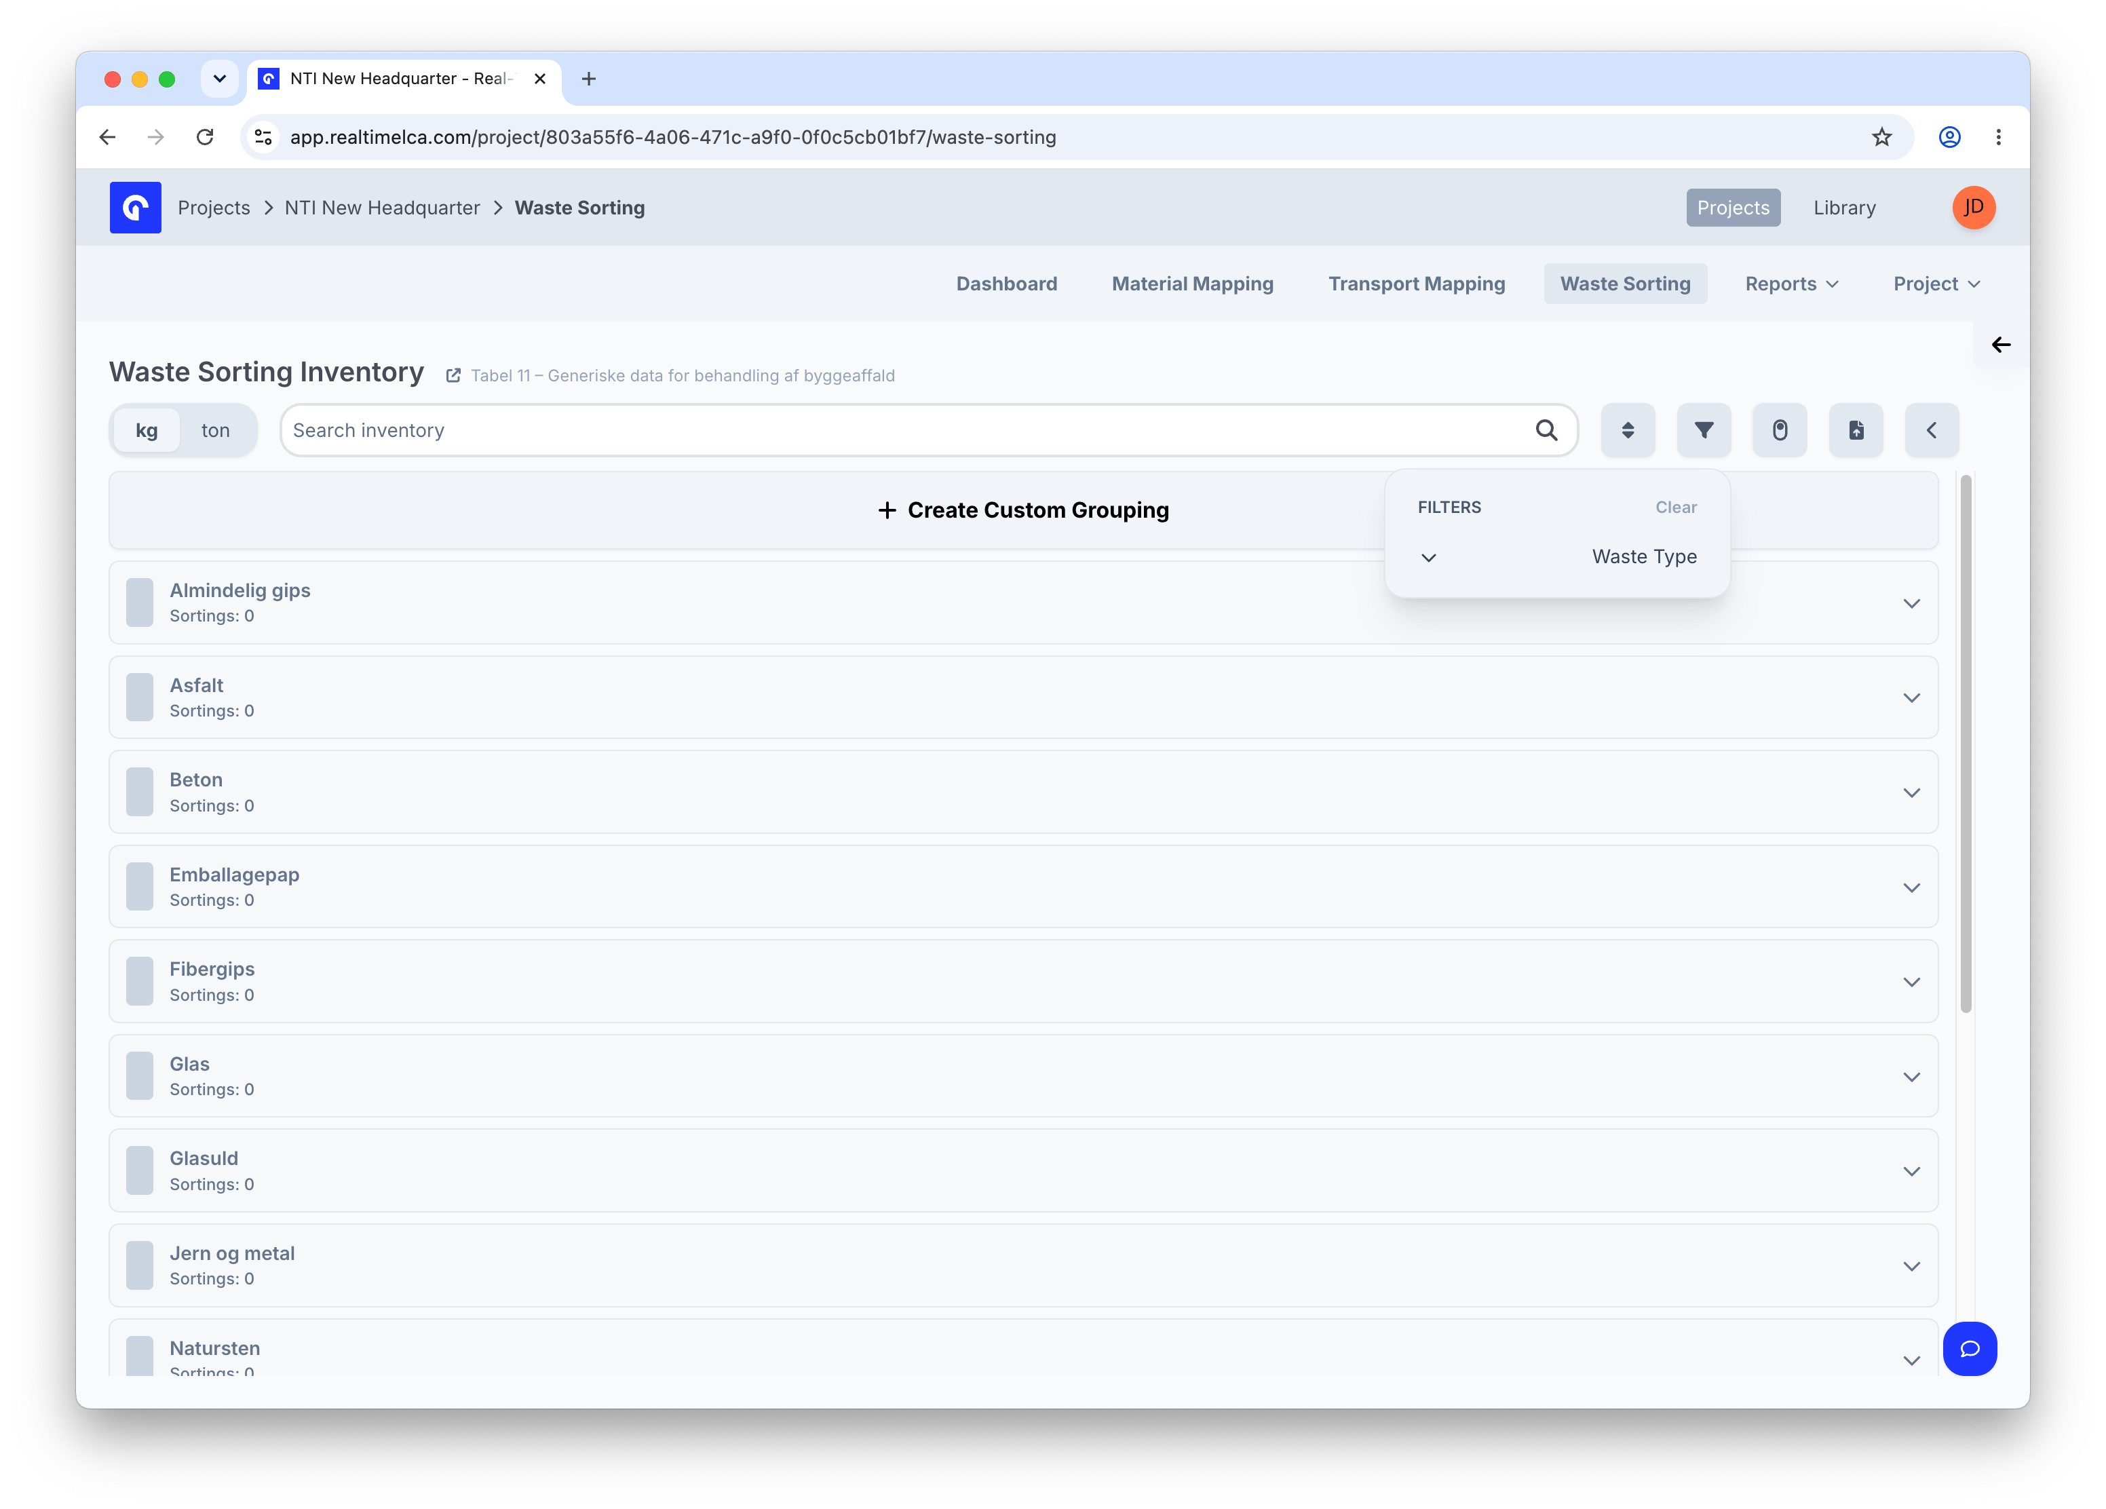
Task: Select the Natursten row title
Action: click(214, 1348)
